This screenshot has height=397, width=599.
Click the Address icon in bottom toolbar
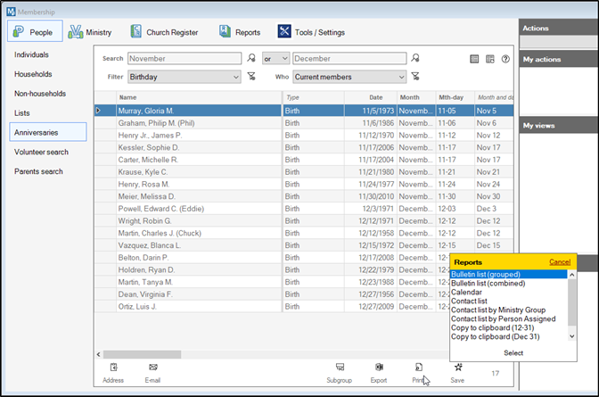coord(113,368)
